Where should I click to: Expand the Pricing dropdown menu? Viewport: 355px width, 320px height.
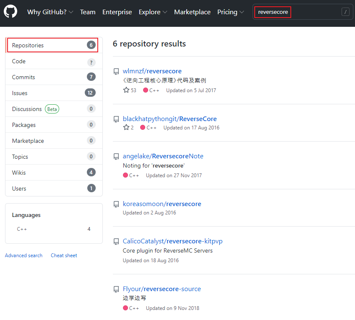click(230, 12)
